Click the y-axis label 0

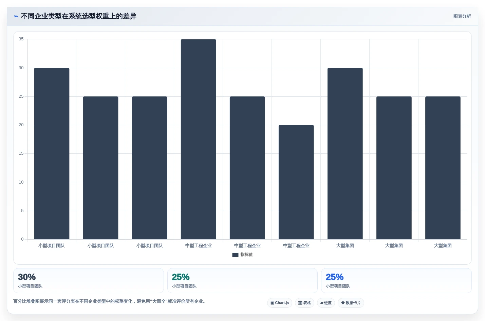click(x=22, y=239)
